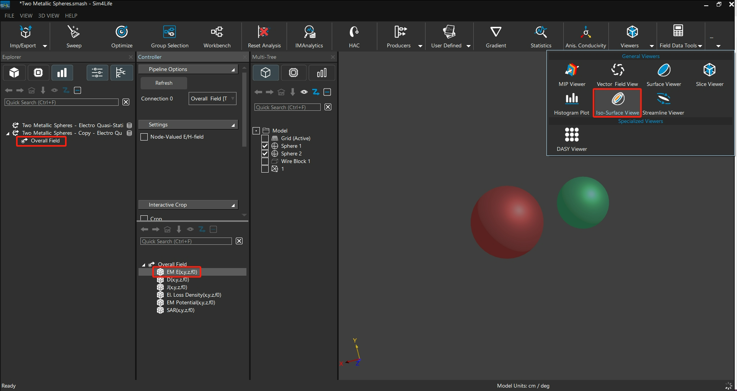Viewport: 737px width, 391px height.
Task: Click the Refresh button
Action: pyautogui.click(x=164, y=83)
